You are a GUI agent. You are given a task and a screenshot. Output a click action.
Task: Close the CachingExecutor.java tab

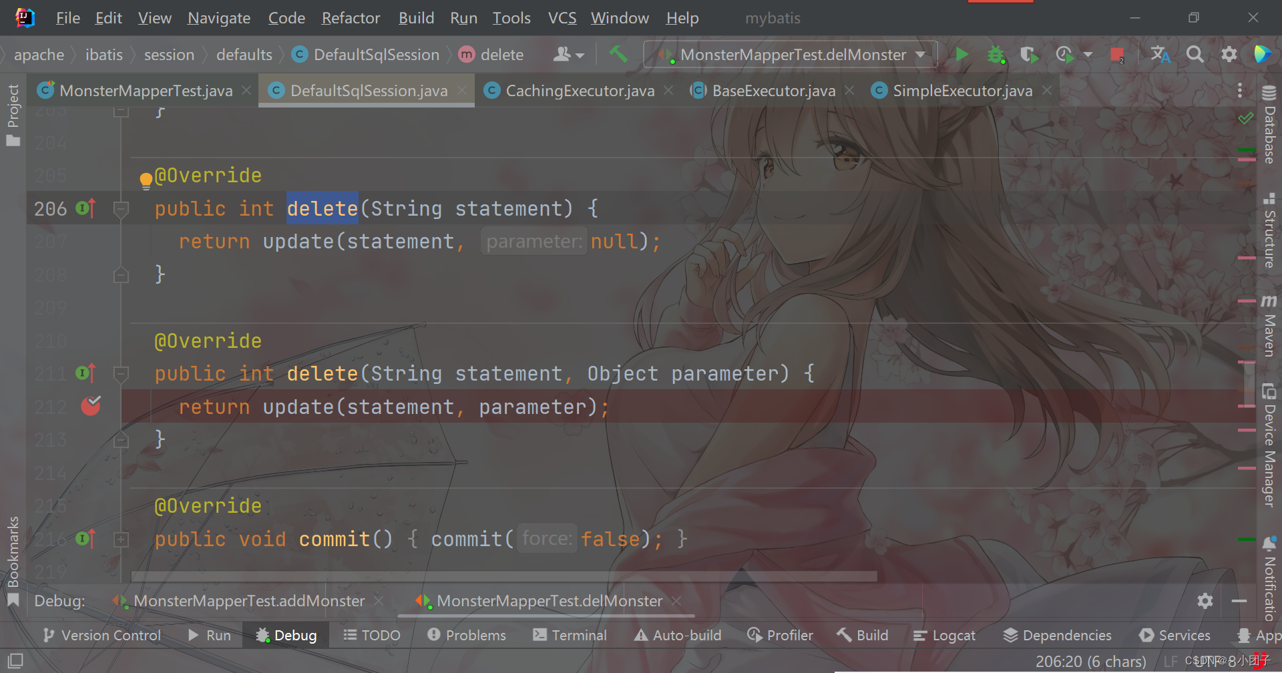point(668,90)
